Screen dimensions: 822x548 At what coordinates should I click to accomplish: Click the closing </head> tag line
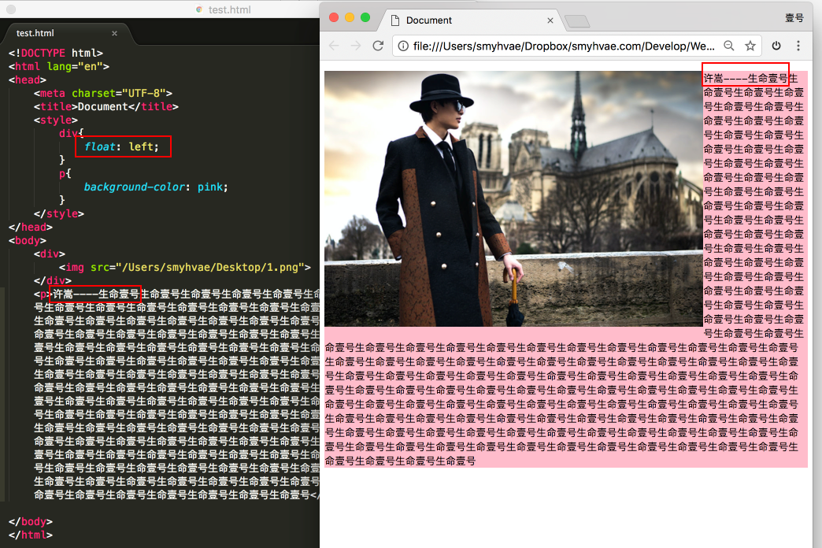pyautogui.click(x=31, y=227)
